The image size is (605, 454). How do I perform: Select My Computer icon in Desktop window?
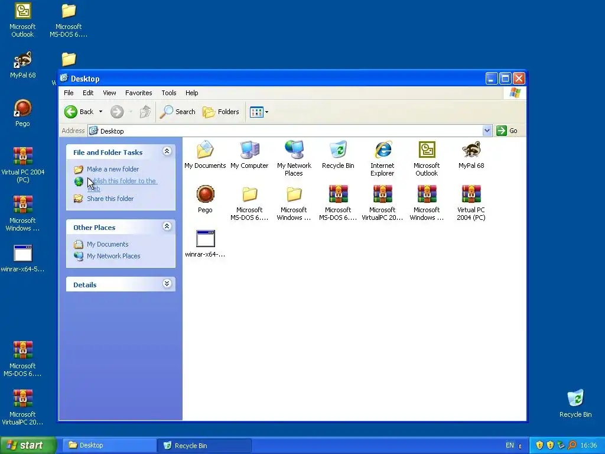[249, 155]
